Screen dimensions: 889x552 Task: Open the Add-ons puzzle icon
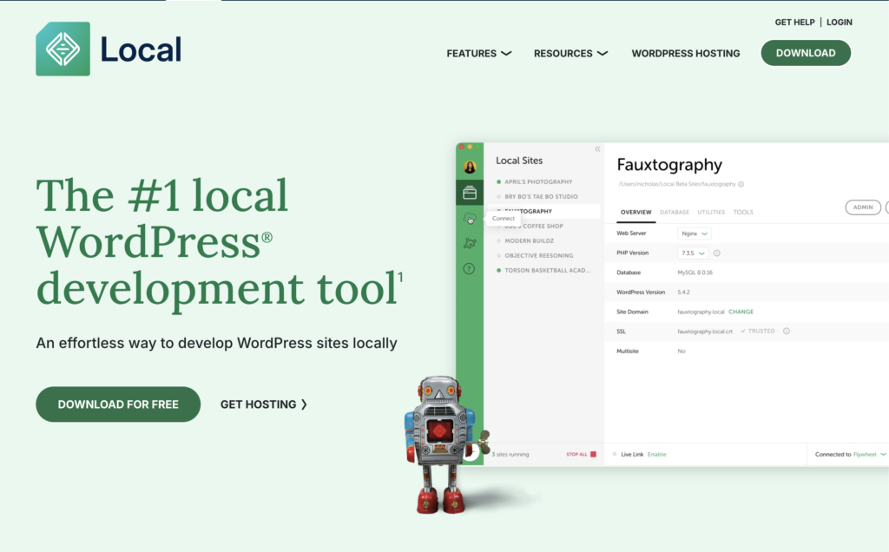(470, 244)
